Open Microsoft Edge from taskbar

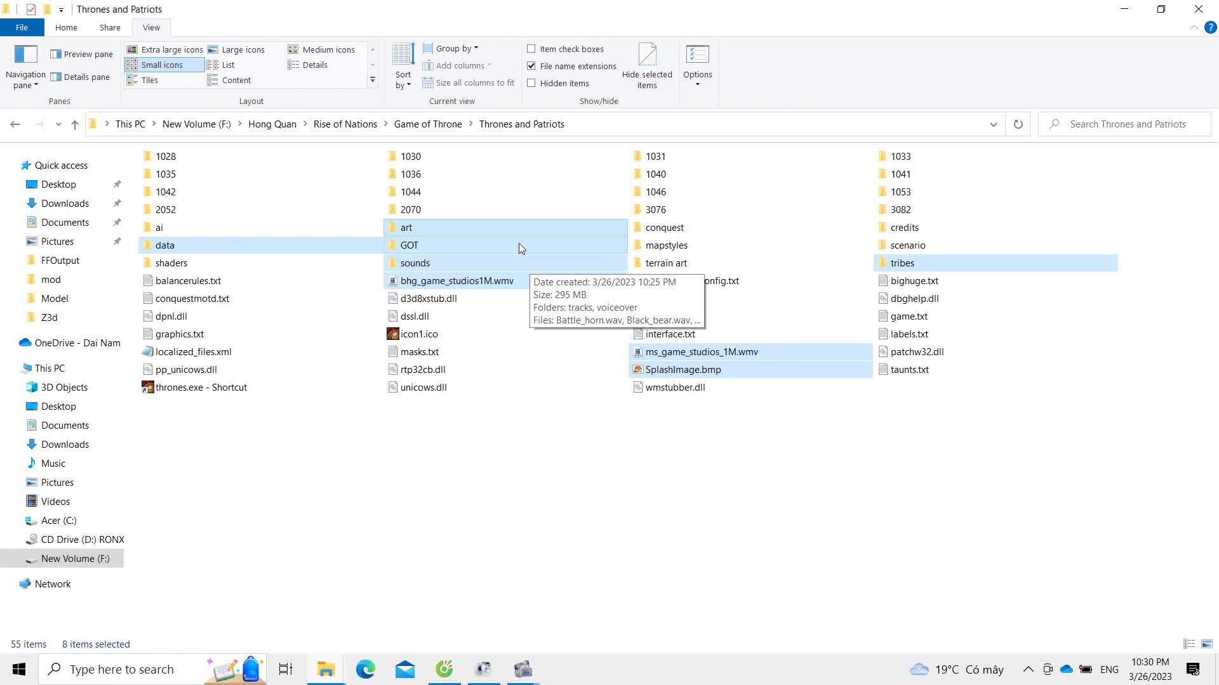[366, 669]
